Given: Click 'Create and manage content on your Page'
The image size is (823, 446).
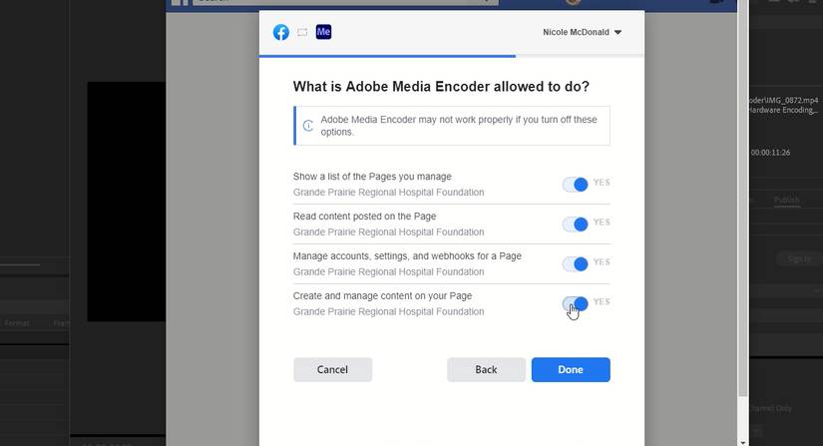Looking at the screenshot, I should click(x=382, y=296).
